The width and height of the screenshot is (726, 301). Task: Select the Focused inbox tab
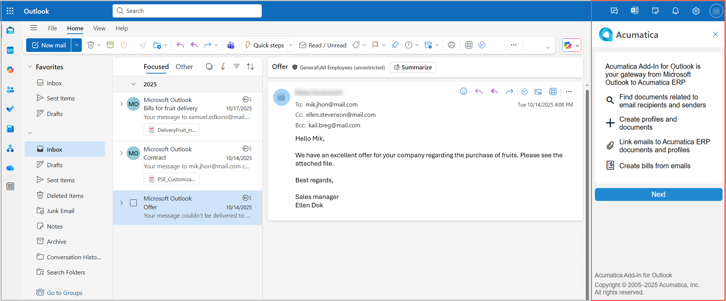(x=156, y=67)
